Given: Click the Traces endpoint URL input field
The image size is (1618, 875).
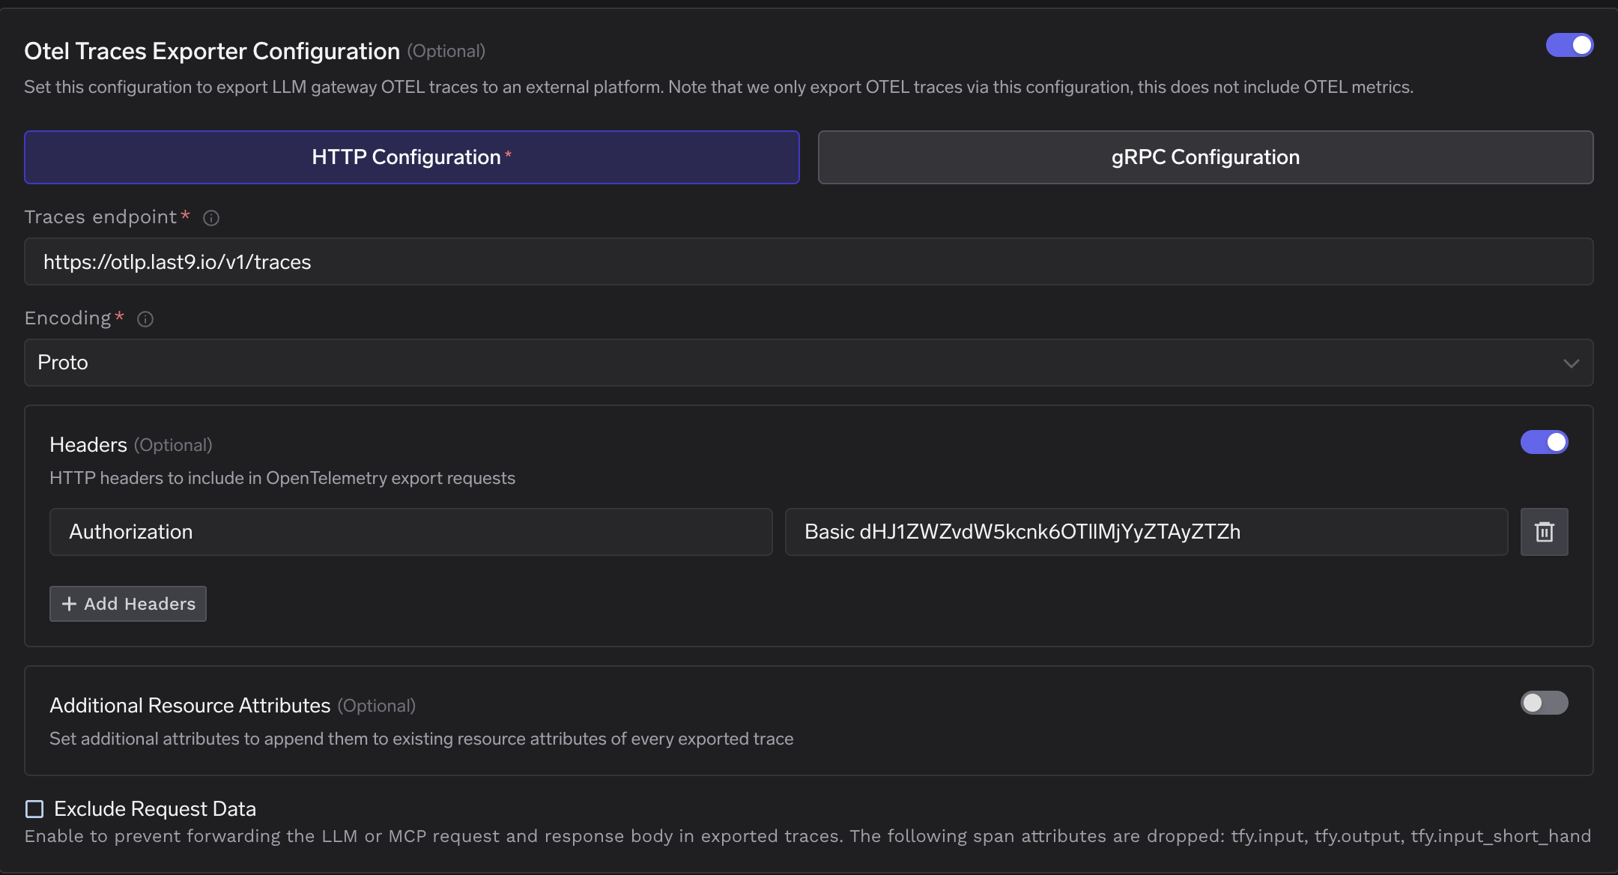Looking at the screenshot, I should (809, 261).
